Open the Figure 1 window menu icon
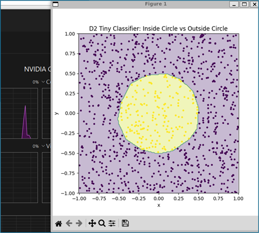Viewport: 259px width, 233px height. point(55,4)
